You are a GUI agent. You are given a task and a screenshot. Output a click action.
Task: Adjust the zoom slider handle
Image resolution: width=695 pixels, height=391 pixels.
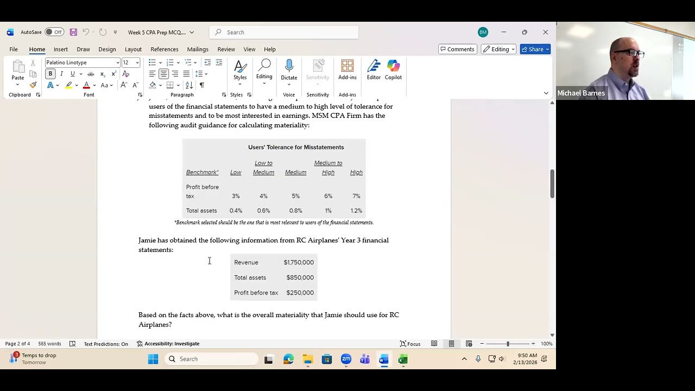point(508,344)
